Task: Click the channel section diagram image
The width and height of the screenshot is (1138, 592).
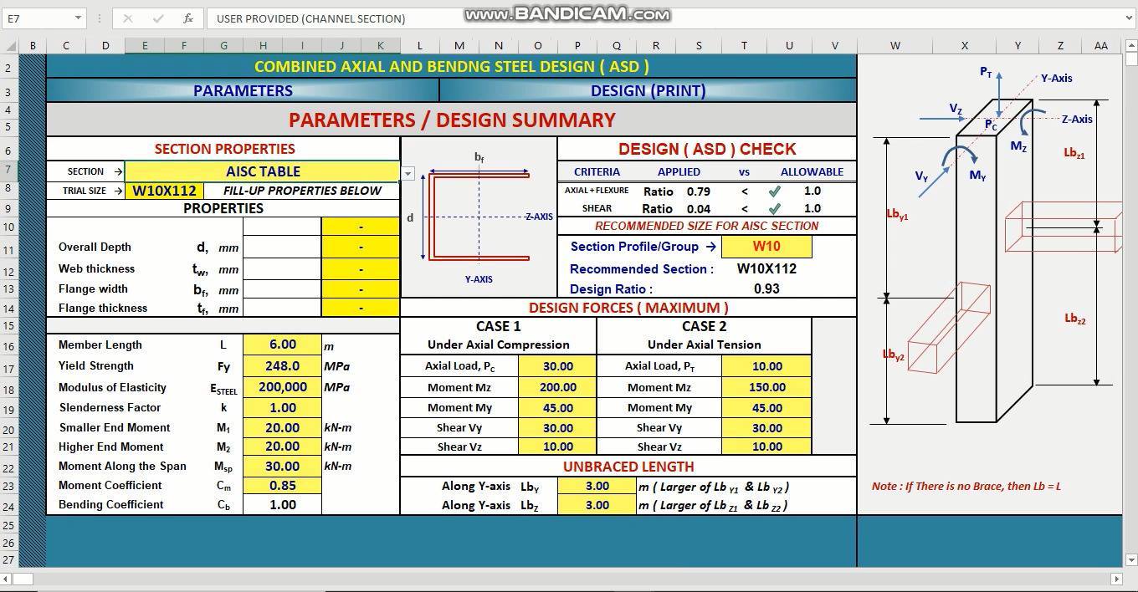Action: pyautogui.click(x=479, y=217)
